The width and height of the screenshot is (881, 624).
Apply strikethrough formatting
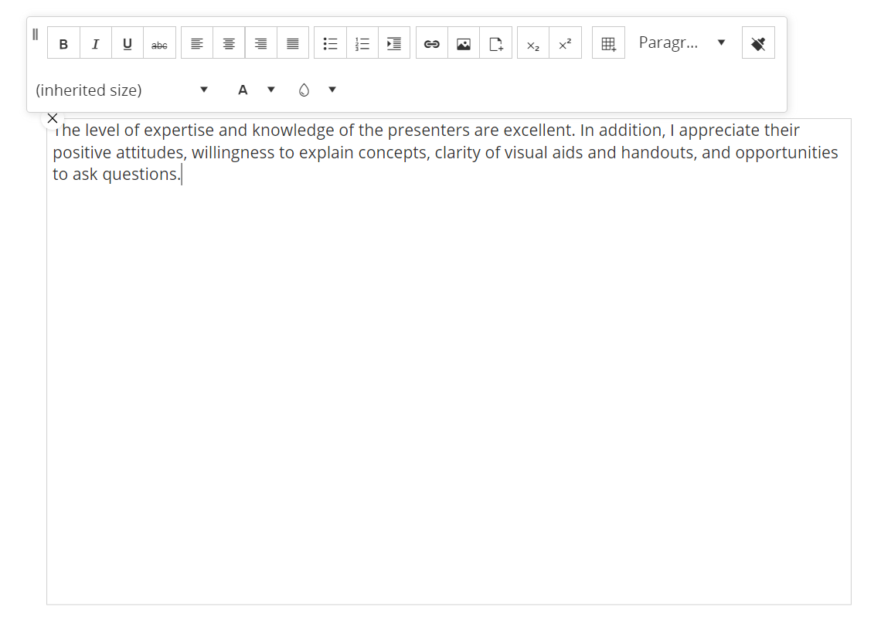pos(159,43)
